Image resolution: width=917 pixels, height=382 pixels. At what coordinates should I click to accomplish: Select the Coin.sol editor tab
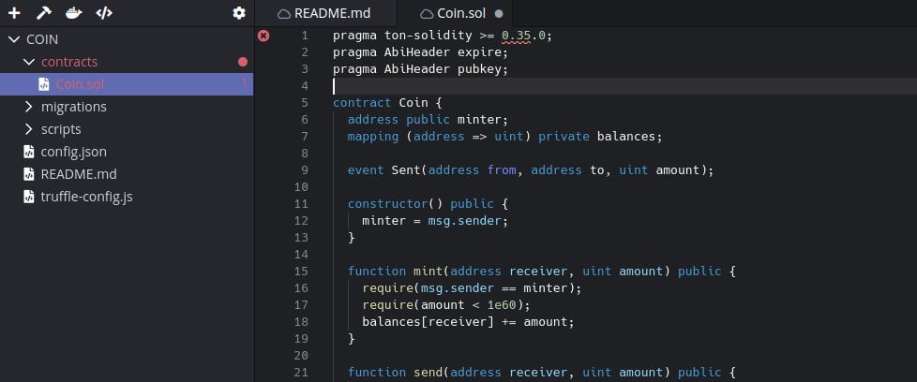click(x=462, y=13)
